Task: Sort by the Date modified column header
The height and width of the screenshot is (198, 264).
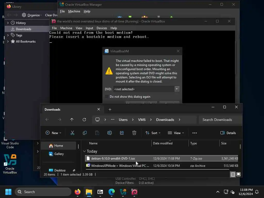Action: coord(170,143)
